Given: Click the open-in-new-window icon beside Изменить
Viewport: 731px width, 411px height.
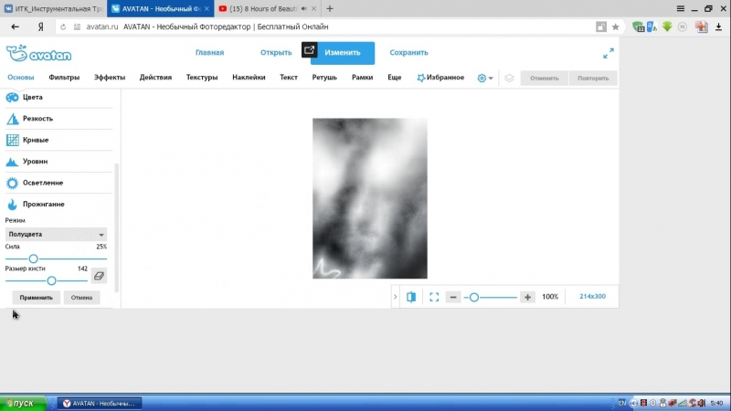Looking at the screenshot, I should tap(309, 50).
